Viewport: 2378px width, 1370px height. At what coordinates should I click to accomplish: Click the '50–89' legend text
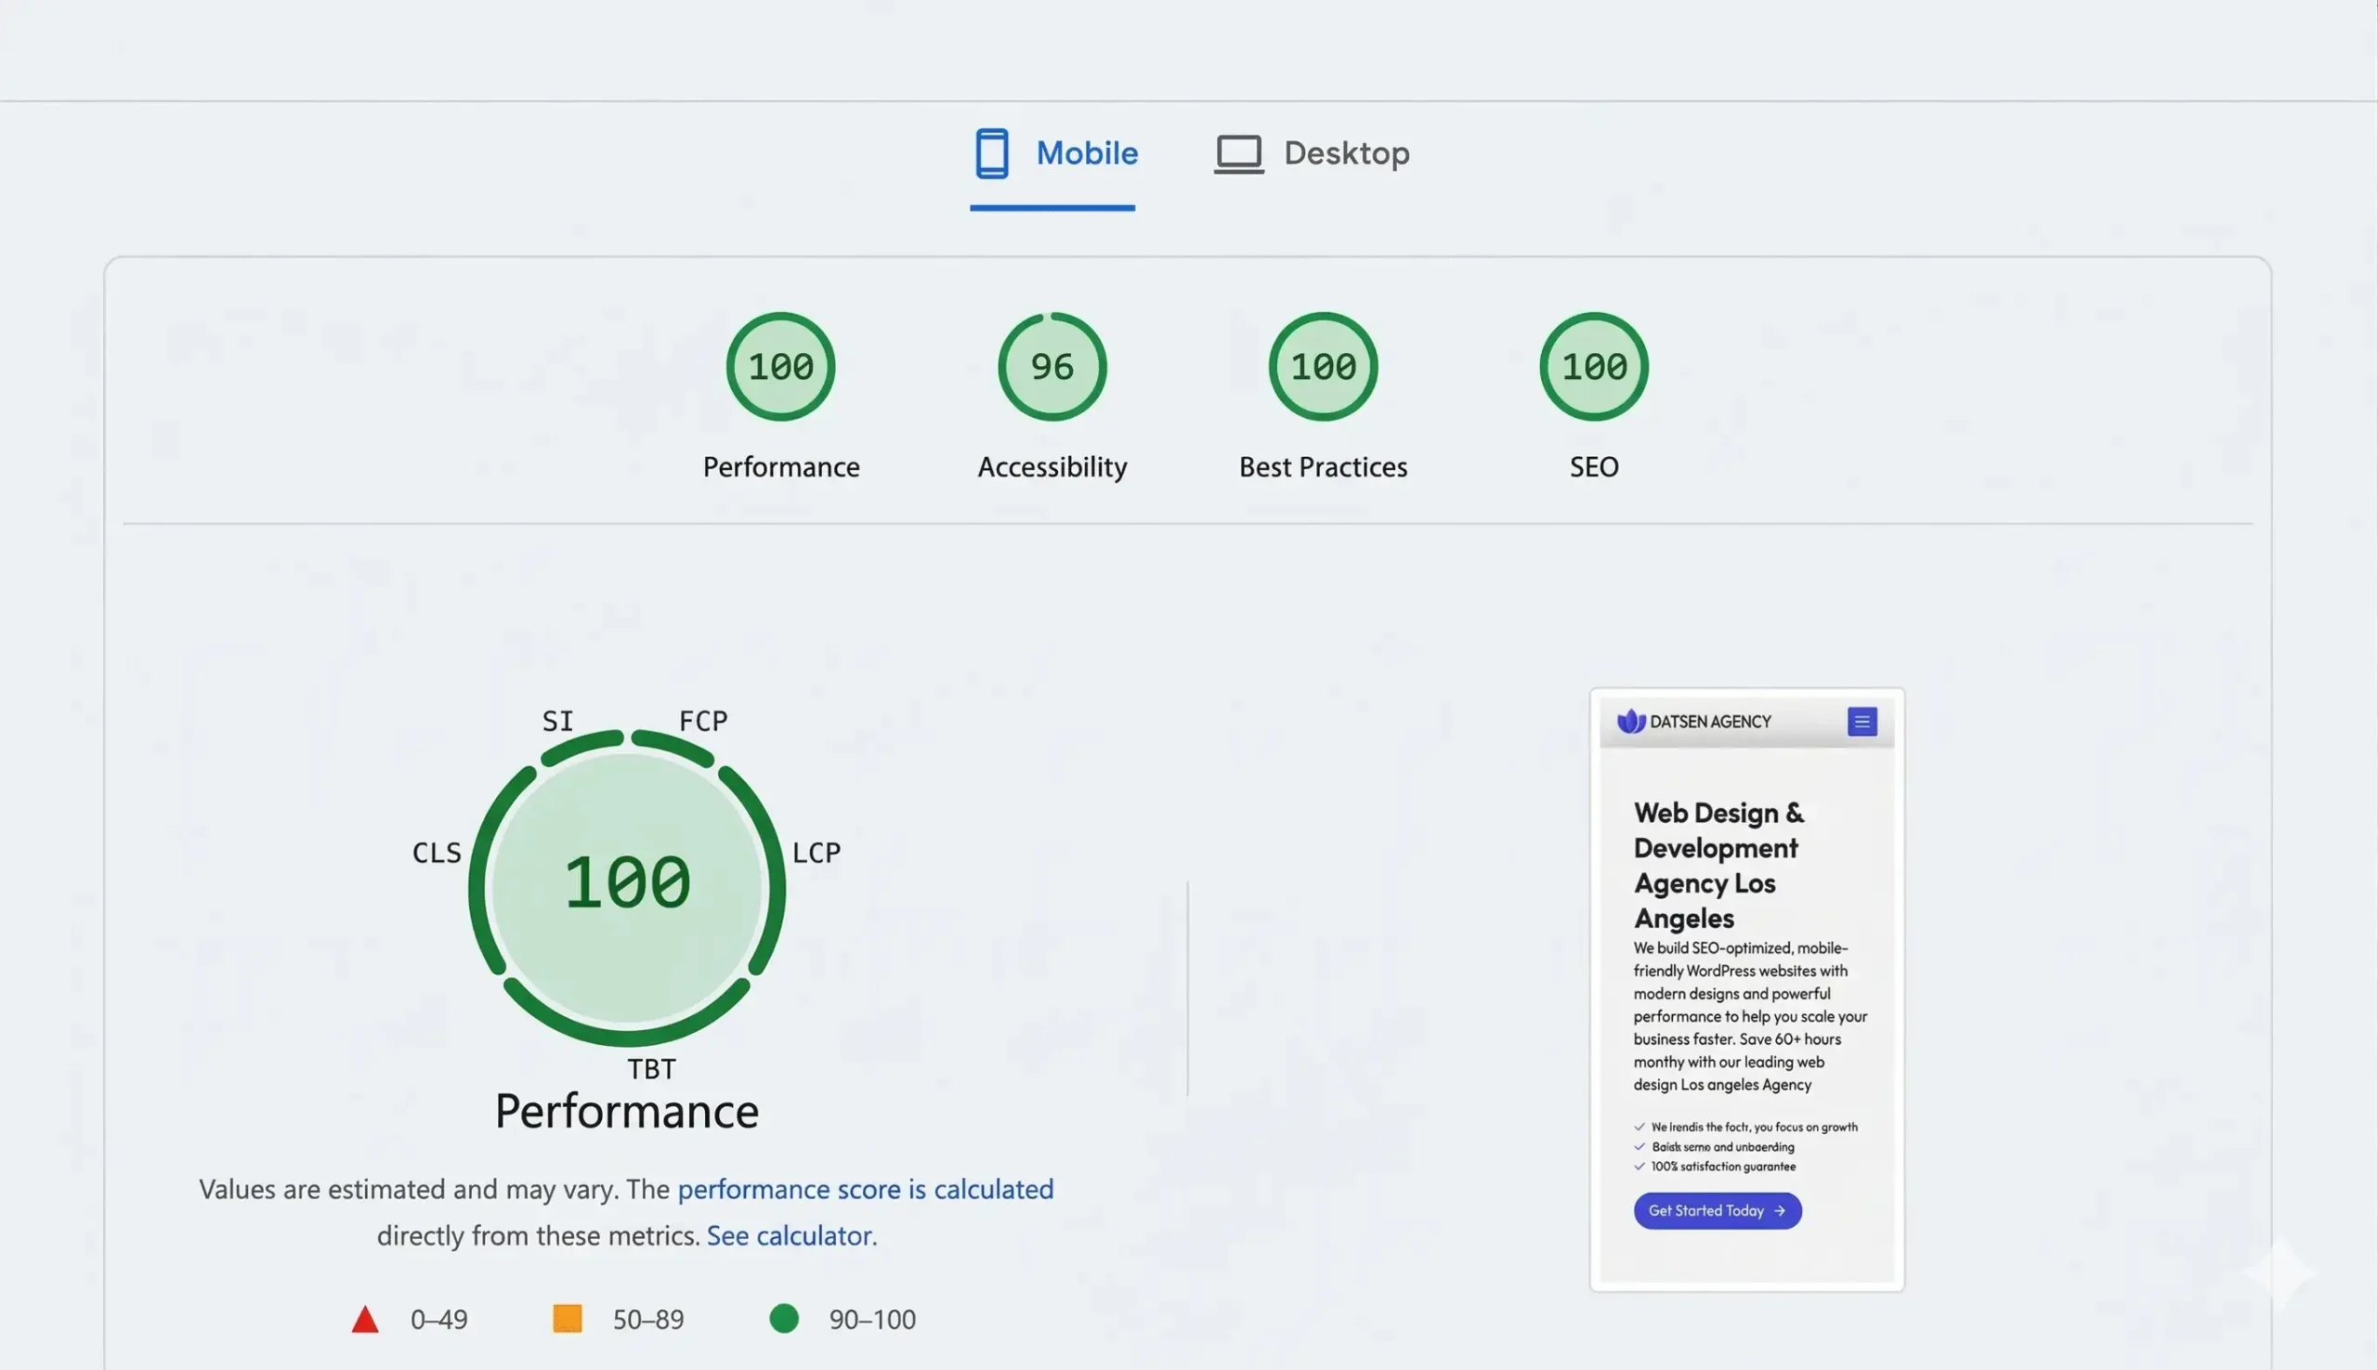click(x=648, y=1319)
